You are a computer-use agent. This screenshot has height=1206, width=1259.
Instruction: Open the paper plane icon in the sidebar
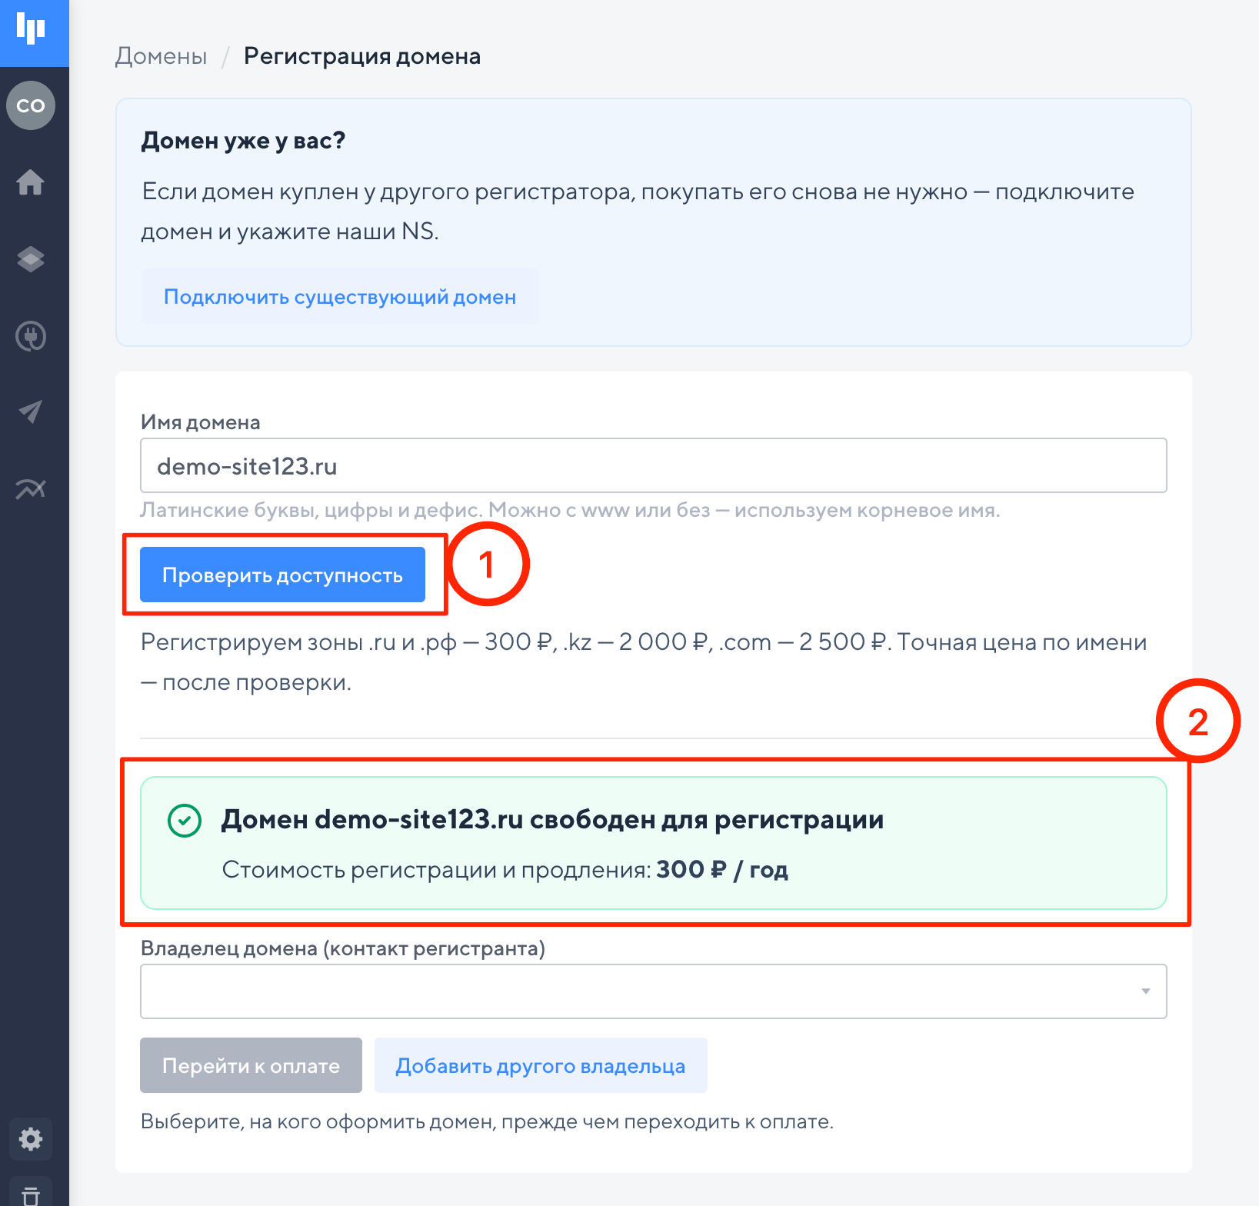(31, 412)
